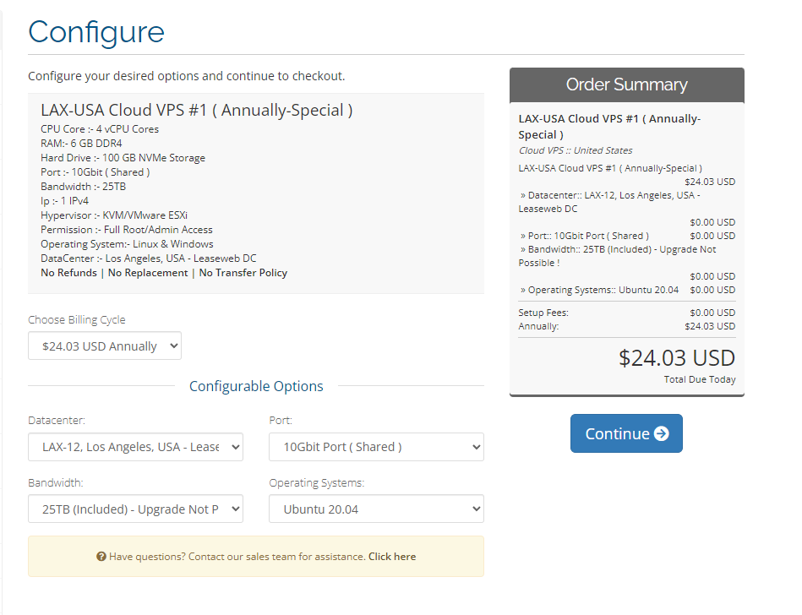
Task: Click the billing cycle dropdown chevron
Action: 174,346
